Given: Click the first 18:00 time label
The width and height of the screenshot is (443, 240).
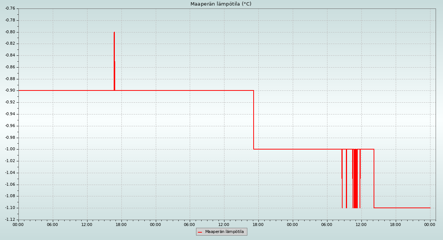Looking at the screenshot, I should click(x=121, y=224).
